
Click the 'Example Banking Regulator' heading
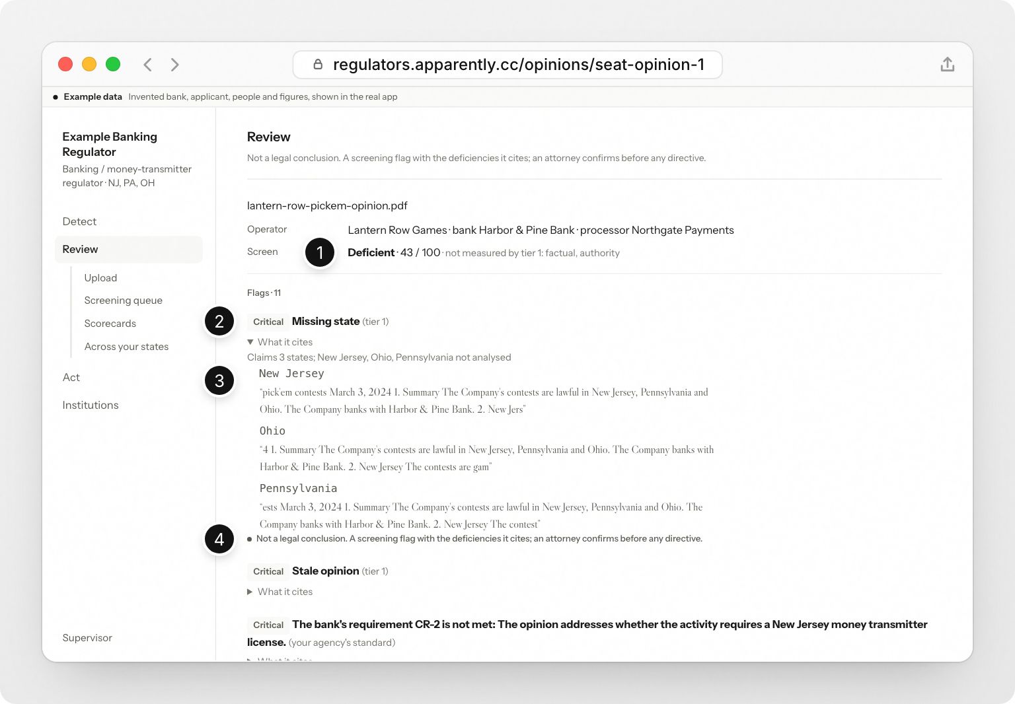tap(110, 144)
